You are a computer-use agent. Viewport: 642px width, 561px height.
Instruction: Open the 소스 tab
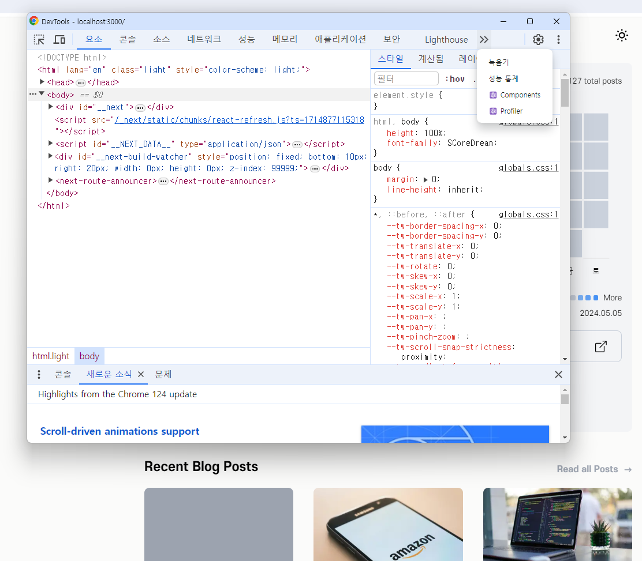coord(161,40)
